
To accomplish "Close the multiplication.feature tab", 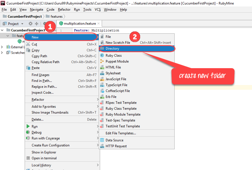I will (x=99, y=24).
